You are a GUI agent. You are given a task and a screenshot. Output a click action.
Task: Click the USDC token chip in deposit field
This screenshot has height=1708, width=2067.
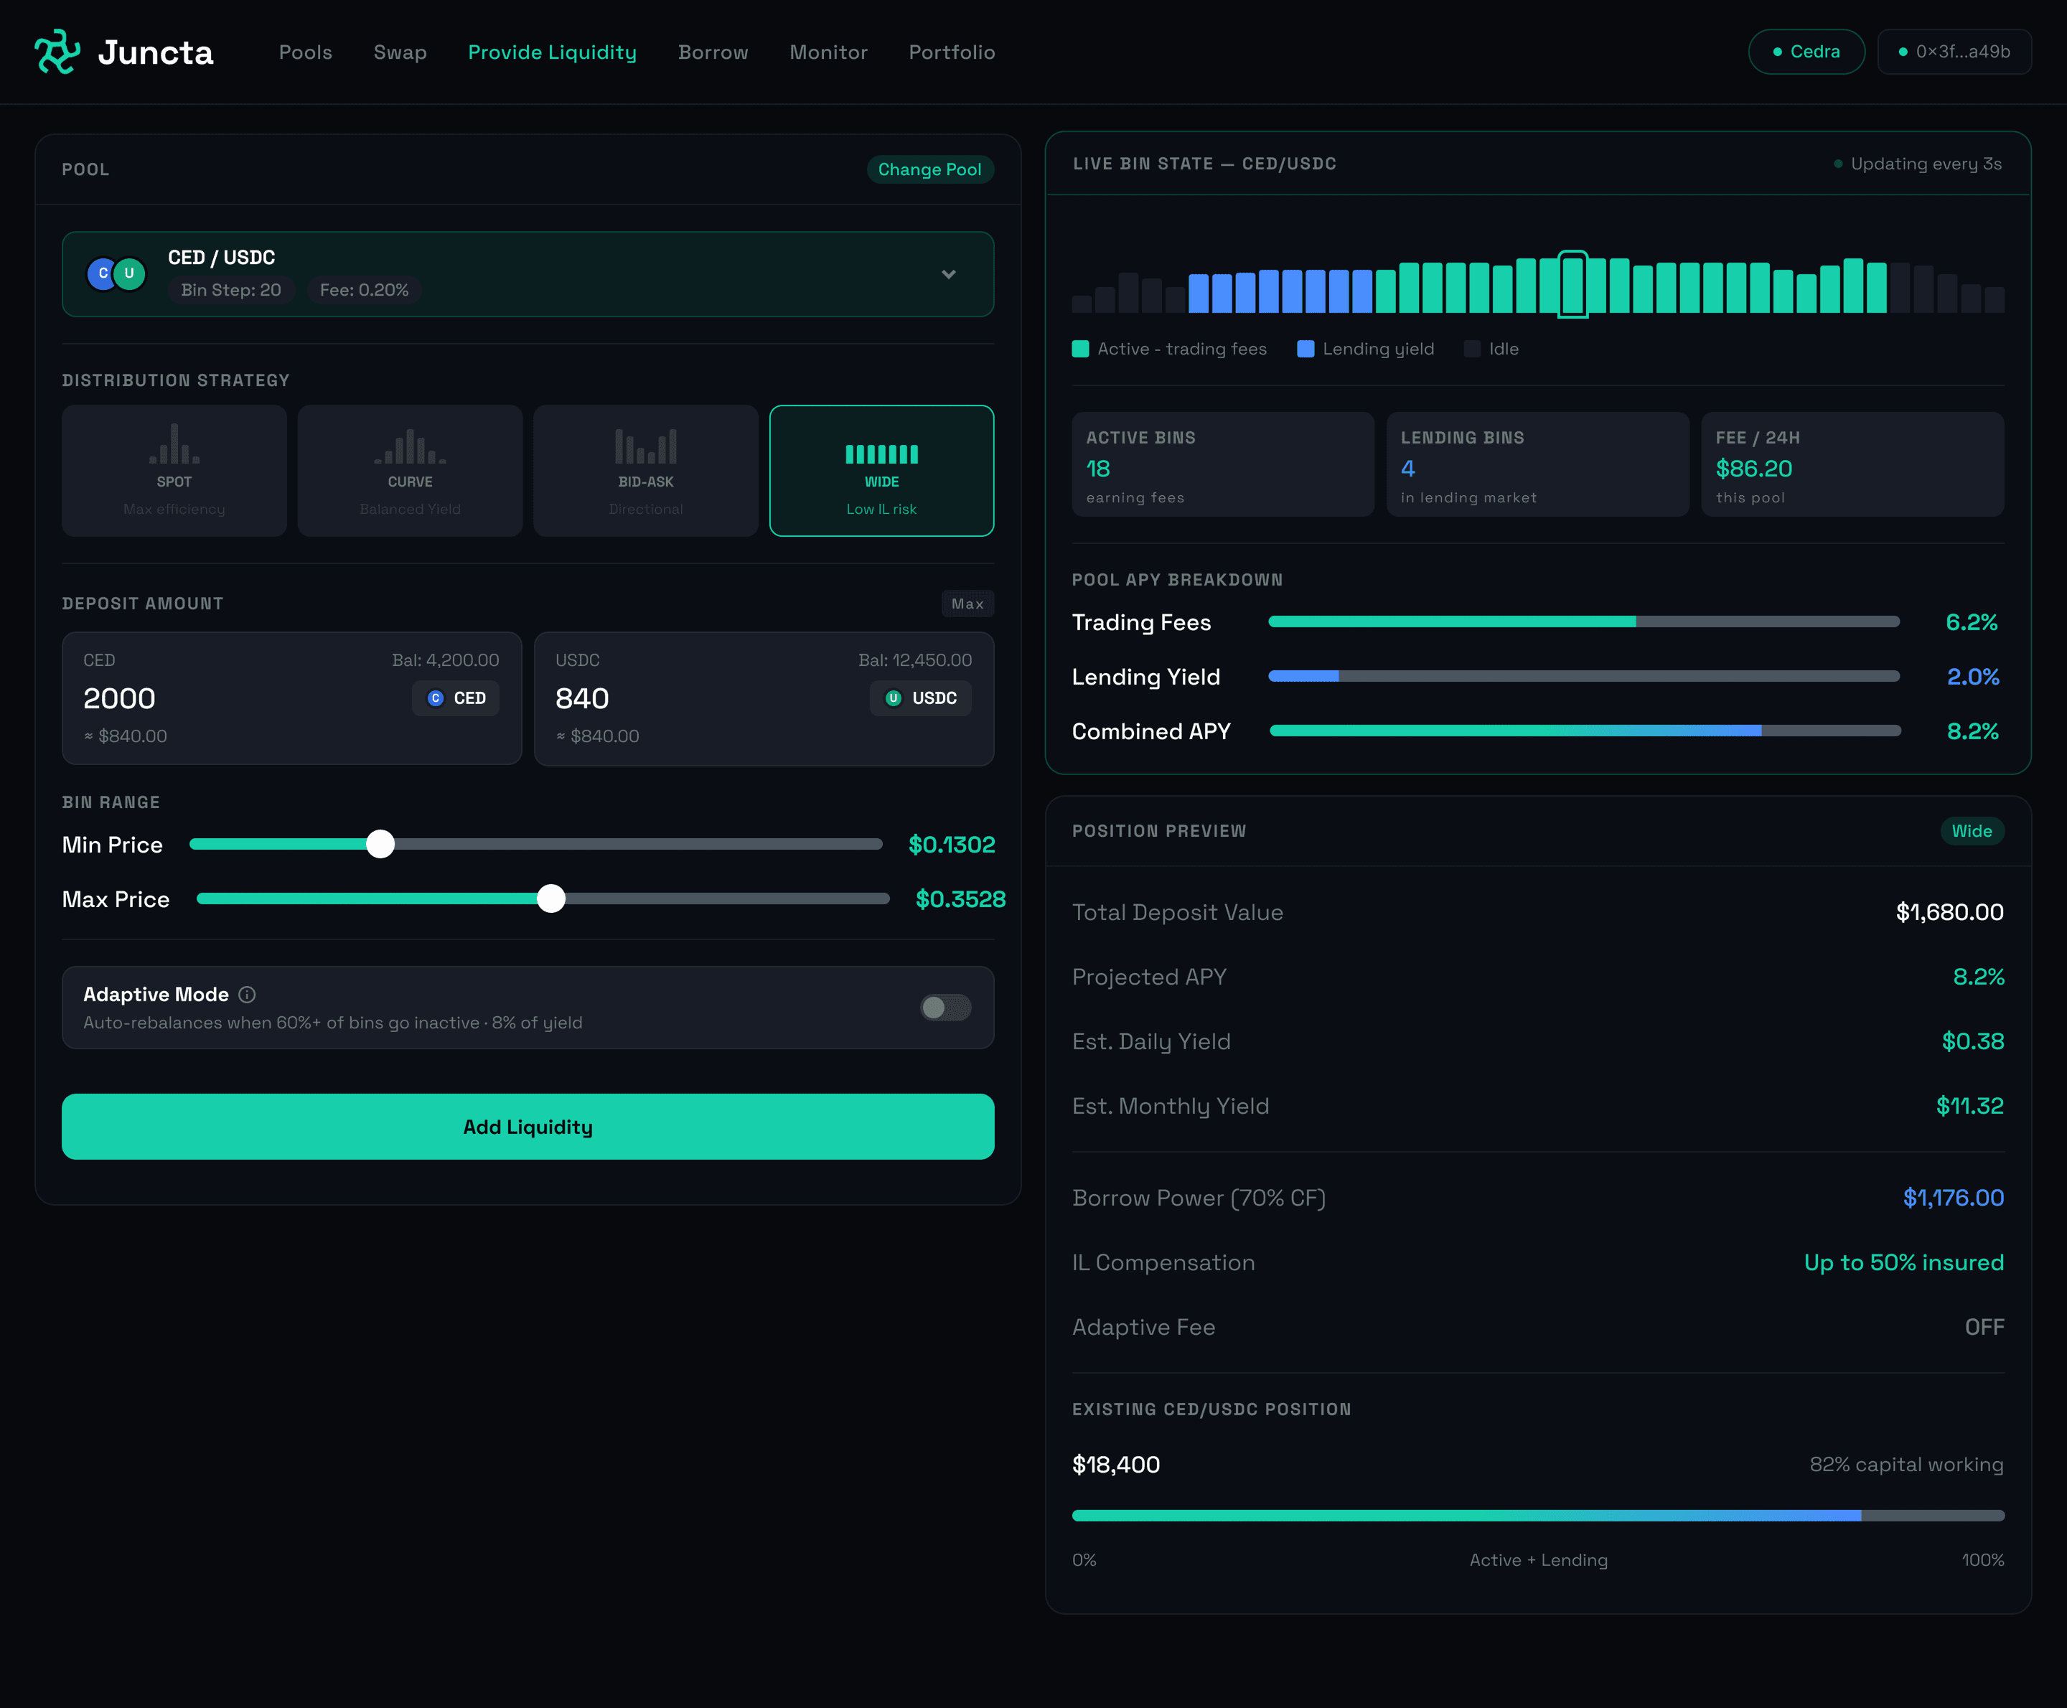tap(921, 698)
